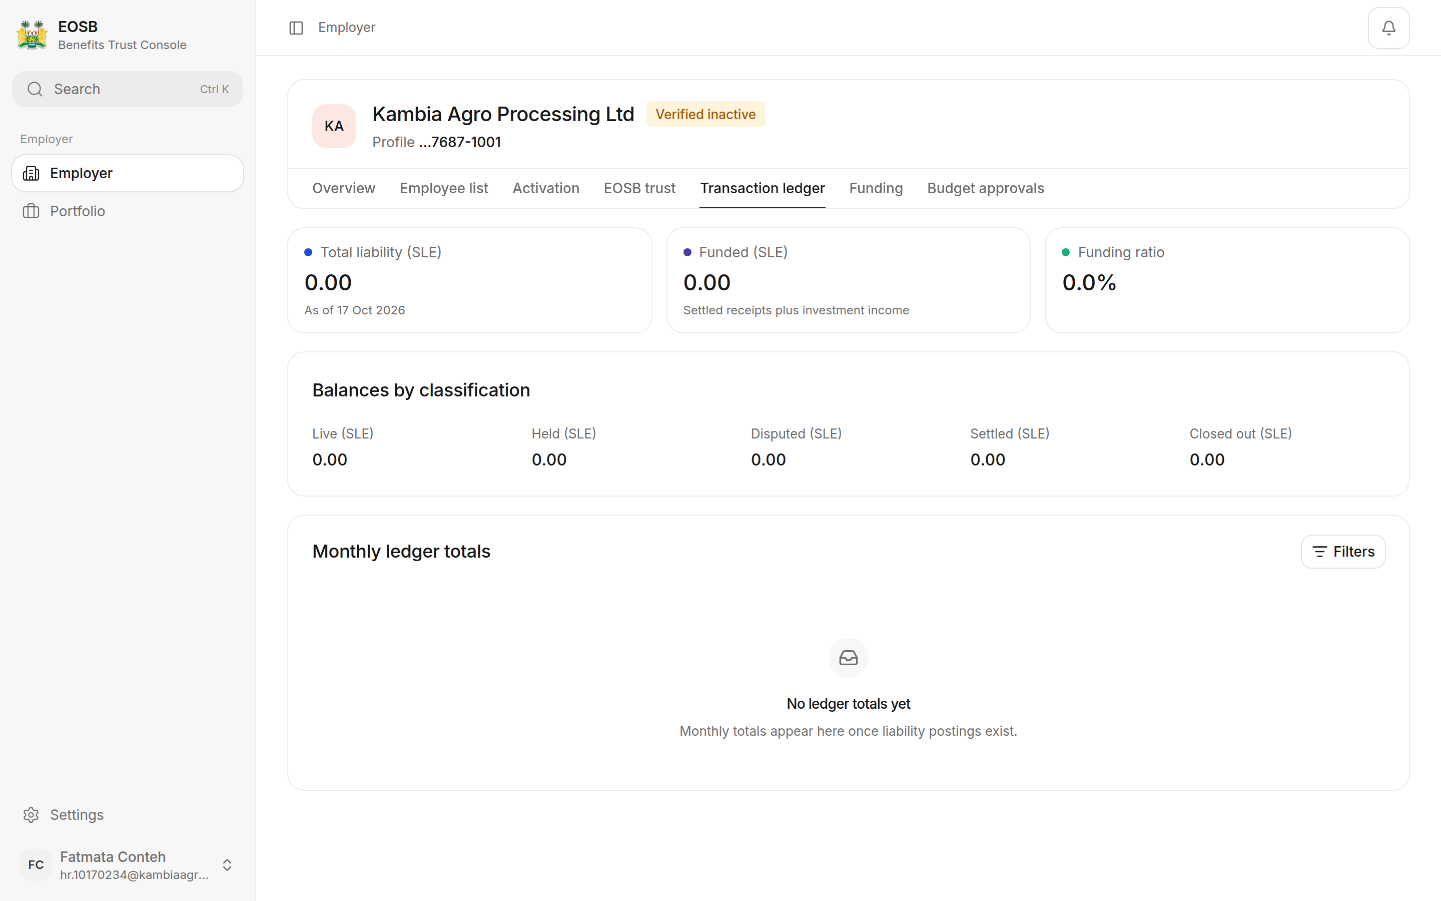Click the profile number …7687-1001

coord(460,143)
